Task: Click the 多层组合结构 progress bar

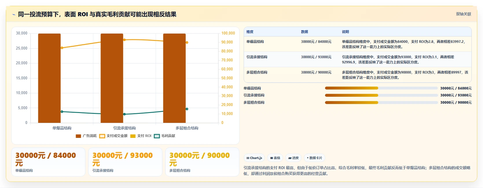Action: (381, 103)
